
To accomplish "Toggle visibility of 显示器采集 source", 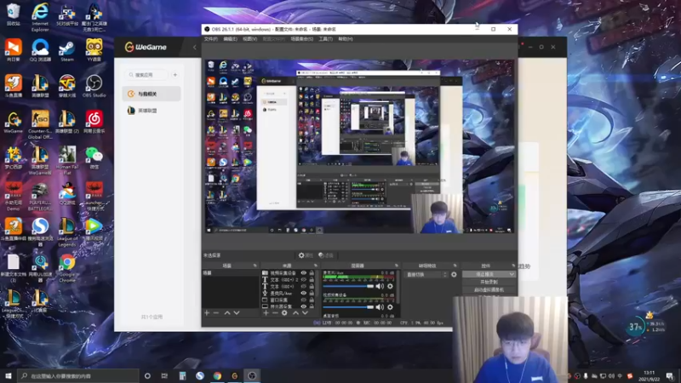I will (x=304, y=306).
